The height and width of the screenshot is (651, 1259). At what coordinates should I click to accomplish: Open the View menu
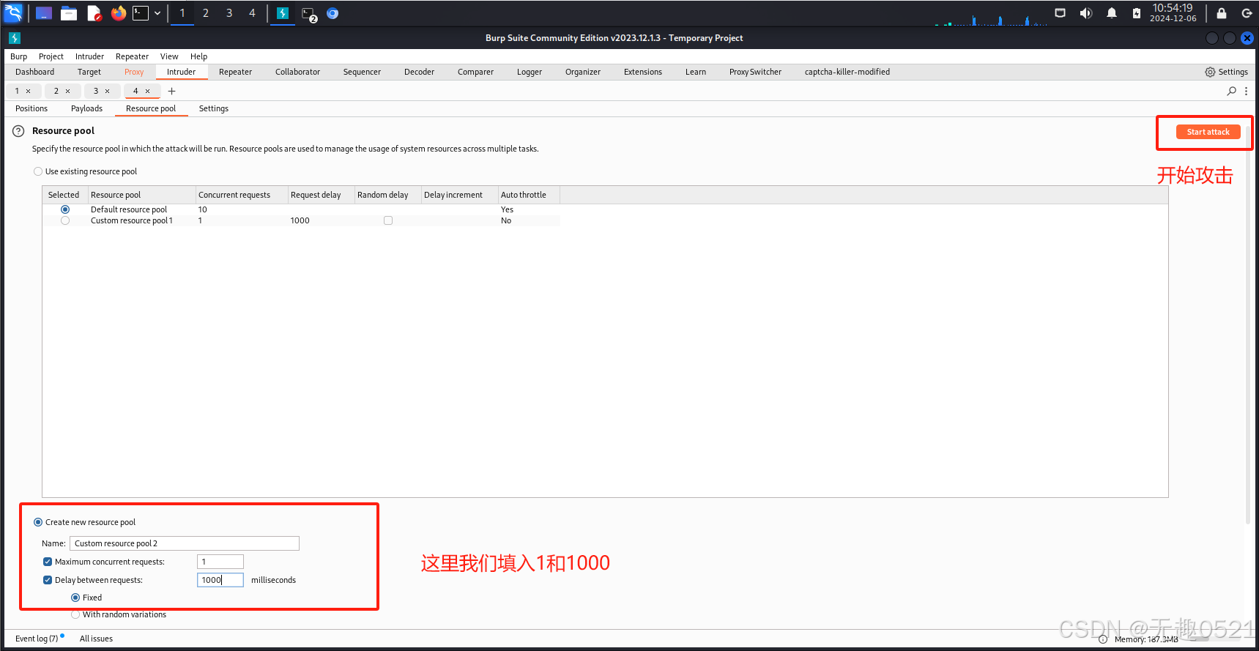click(169, 56)
